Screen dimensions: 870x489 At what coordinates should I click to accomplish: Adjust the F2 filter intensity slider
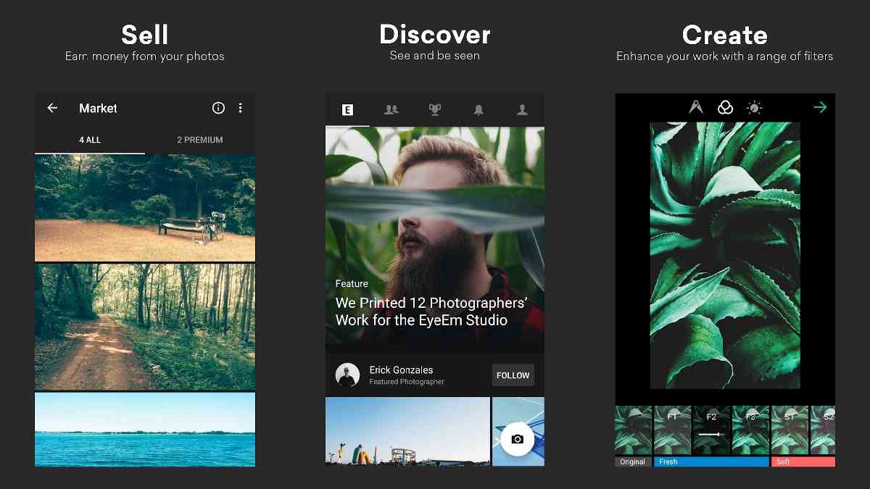(710, 434)
